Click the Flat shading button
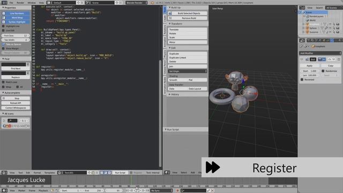Screen dimensions: 343x193 [x=197, y=80]
